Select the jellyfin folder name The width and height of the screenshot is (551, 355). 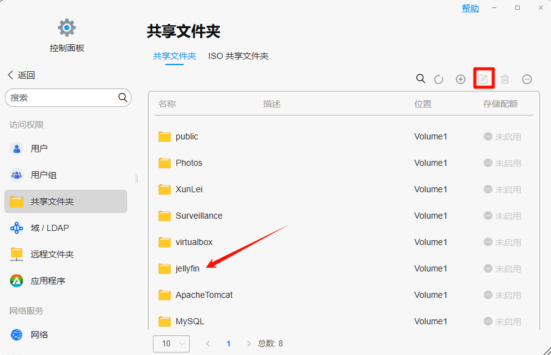click(x=187, y=268)
